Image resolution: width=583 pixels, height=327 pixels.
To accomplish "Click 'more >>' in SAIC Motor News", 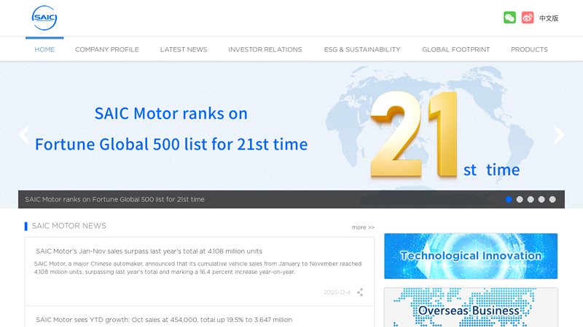I will point(363,227).
